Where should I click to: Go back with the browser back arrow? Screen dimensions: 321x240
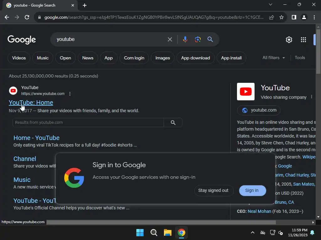coord(7,17)
